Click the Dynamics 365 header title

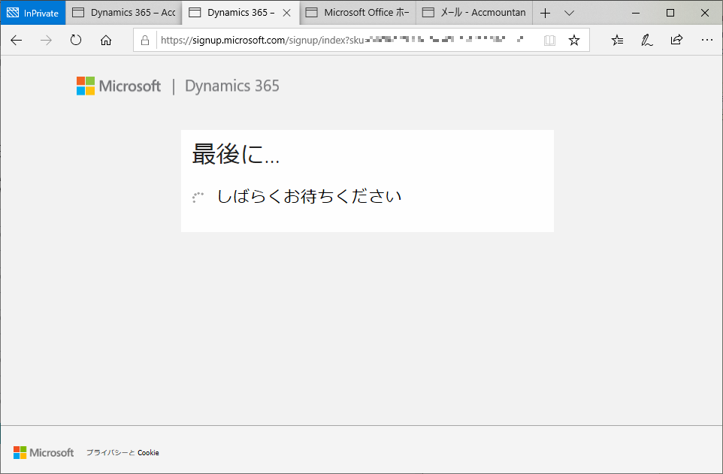pos(232,86)
